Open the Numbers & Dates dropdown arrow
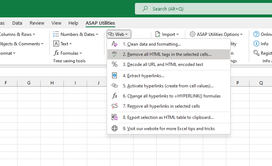 coord(97,34)
